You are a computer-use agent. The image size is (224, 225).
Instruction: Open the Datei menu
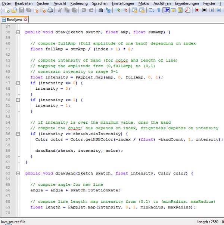click(6, 3)
